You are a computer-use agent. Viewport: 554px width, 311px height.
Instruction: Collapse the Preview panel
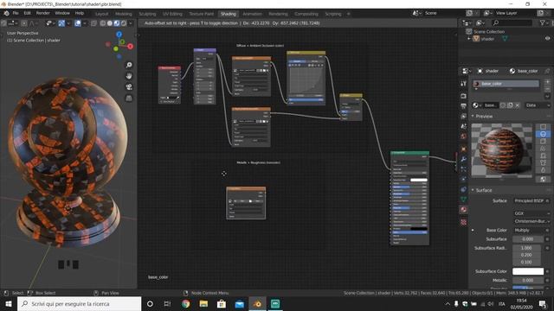473,116
